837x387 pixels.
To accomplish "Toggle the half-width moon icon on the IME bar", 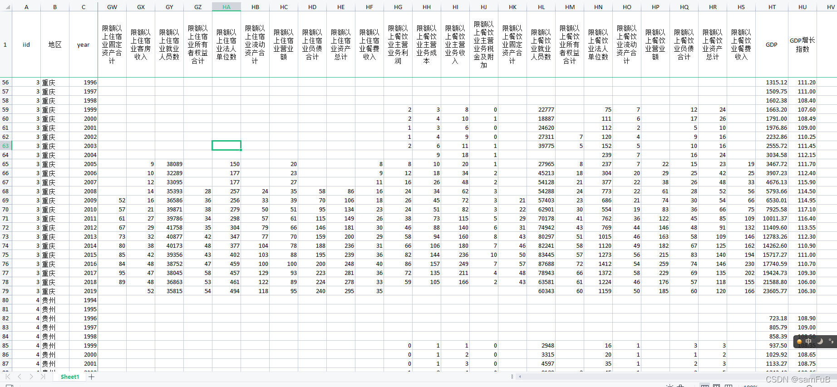I will pos(820,341).
